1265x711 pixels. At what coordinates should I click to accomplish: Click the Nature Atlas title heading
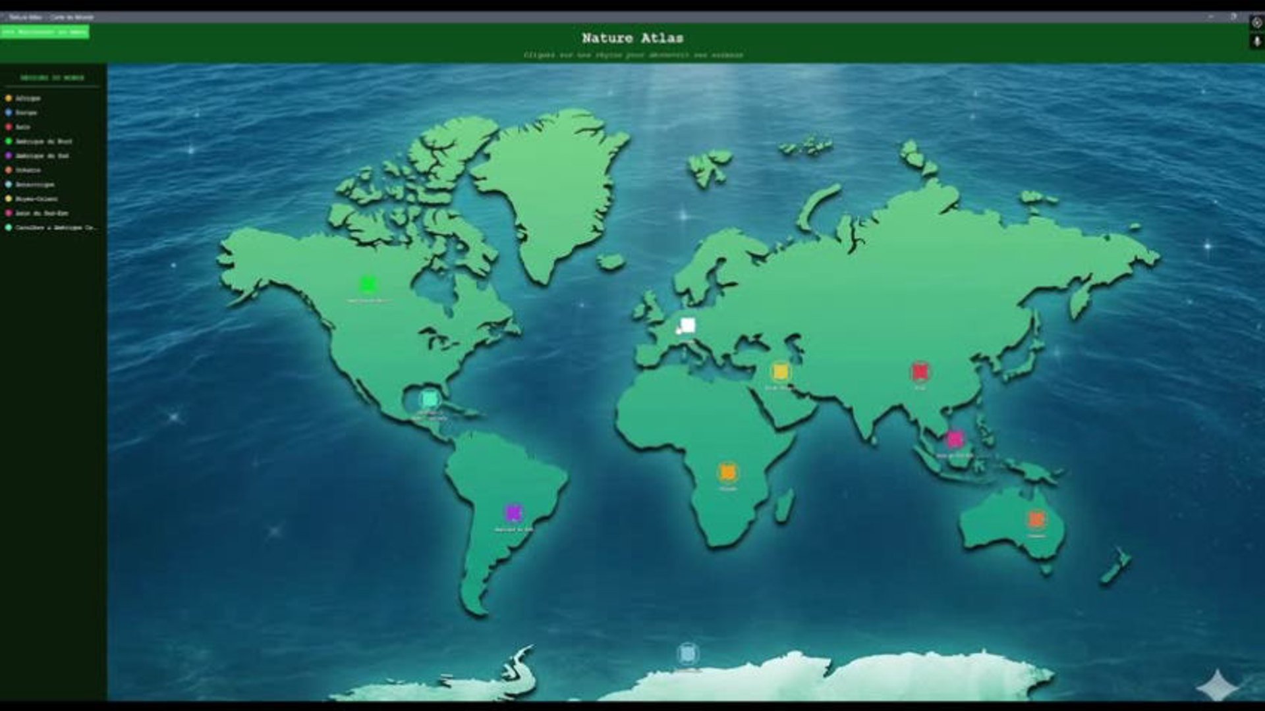point(632,38)
